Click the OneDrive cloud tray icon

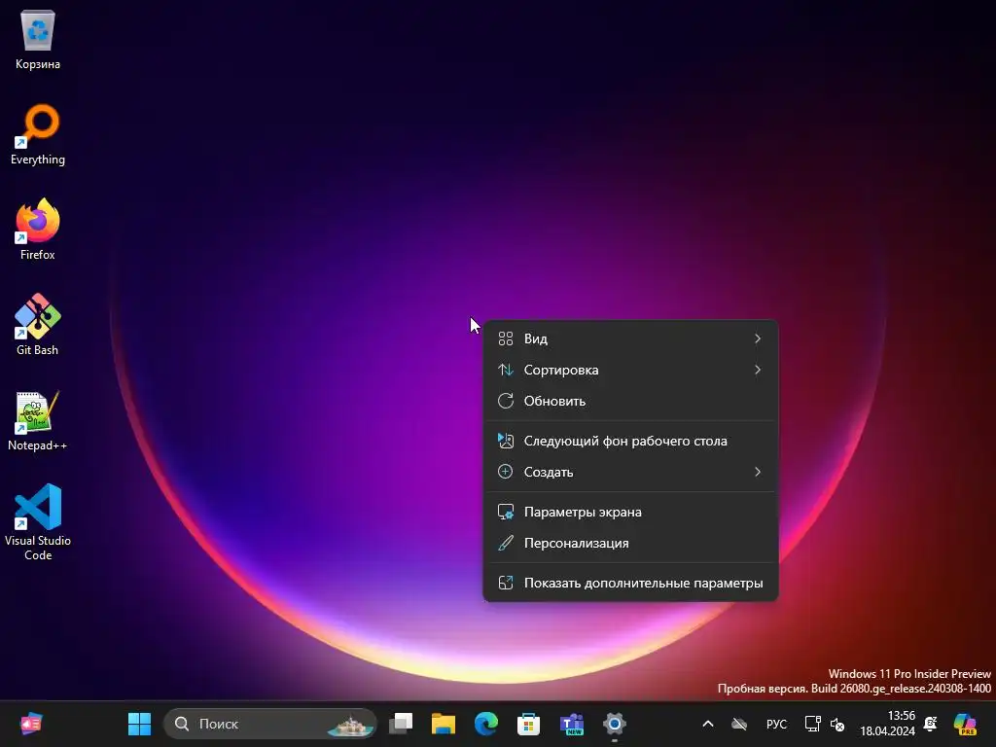pos(739,724)
